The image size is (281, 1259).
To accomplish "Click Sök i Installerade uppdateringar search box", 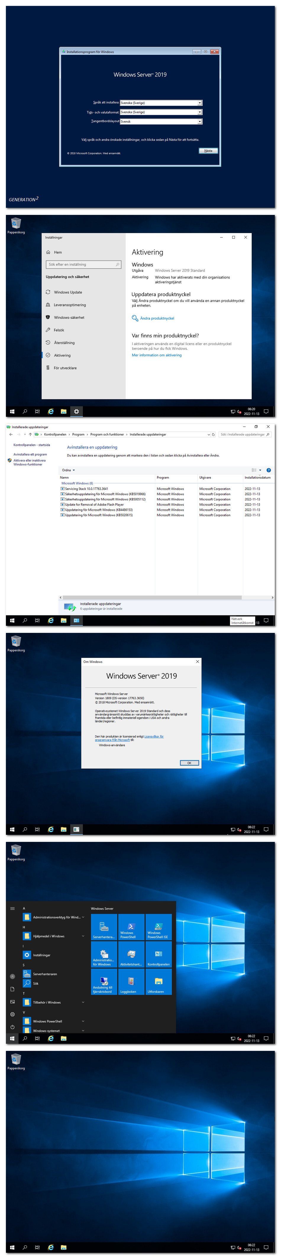I will click(x=244, y=435).
